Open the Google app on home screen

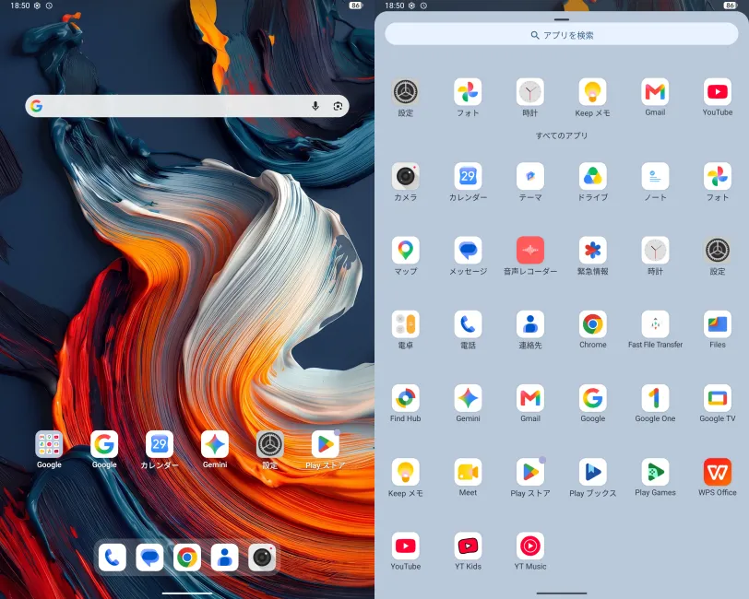104,444
